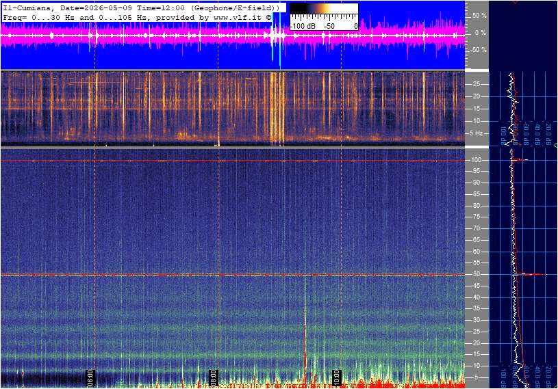Click -100 dB on the E-field spectrum graph
Image resolution: width=558 pixels, height=389 pixels.
503,377
